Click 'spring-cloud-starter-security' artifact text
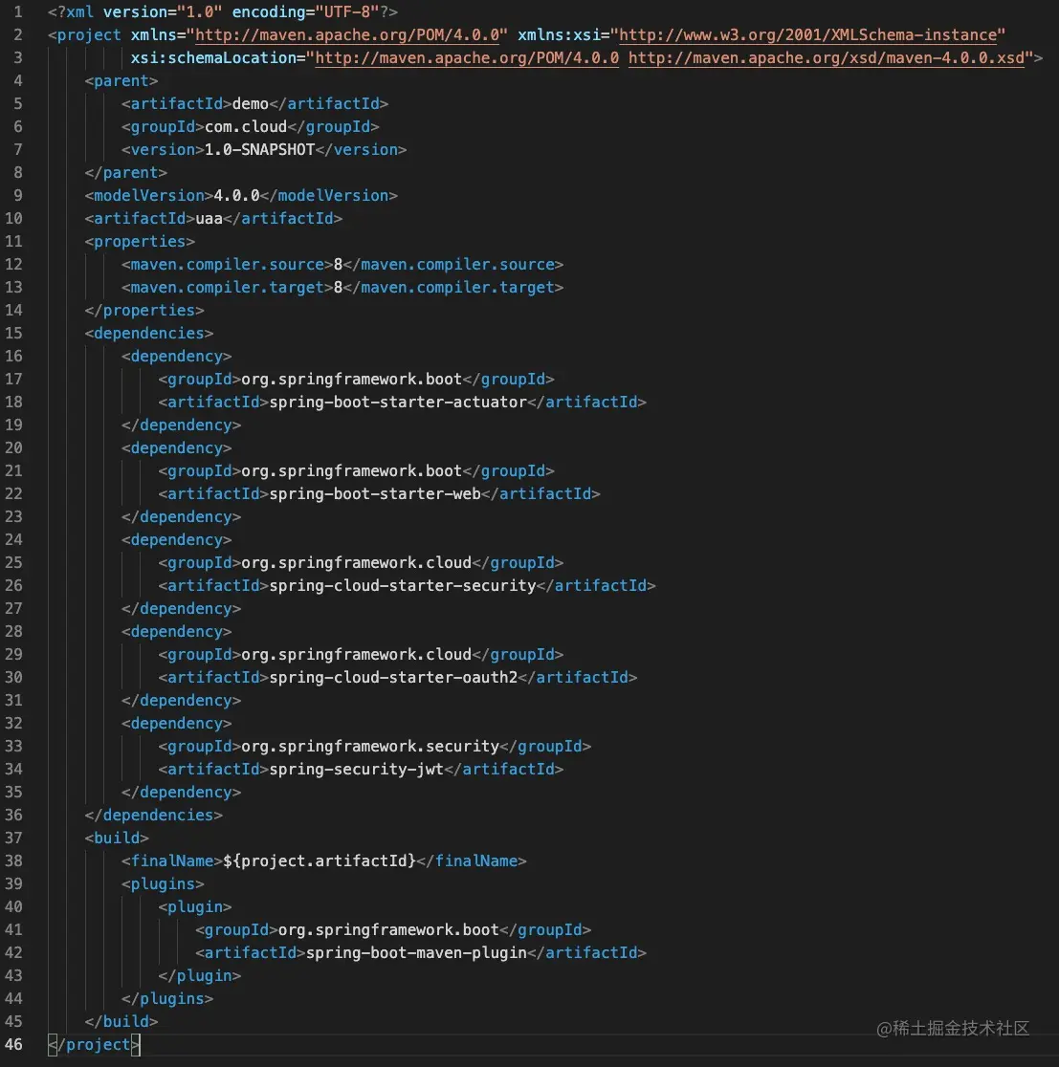This screenshot has height=1067, width=1059. point(403,586)
